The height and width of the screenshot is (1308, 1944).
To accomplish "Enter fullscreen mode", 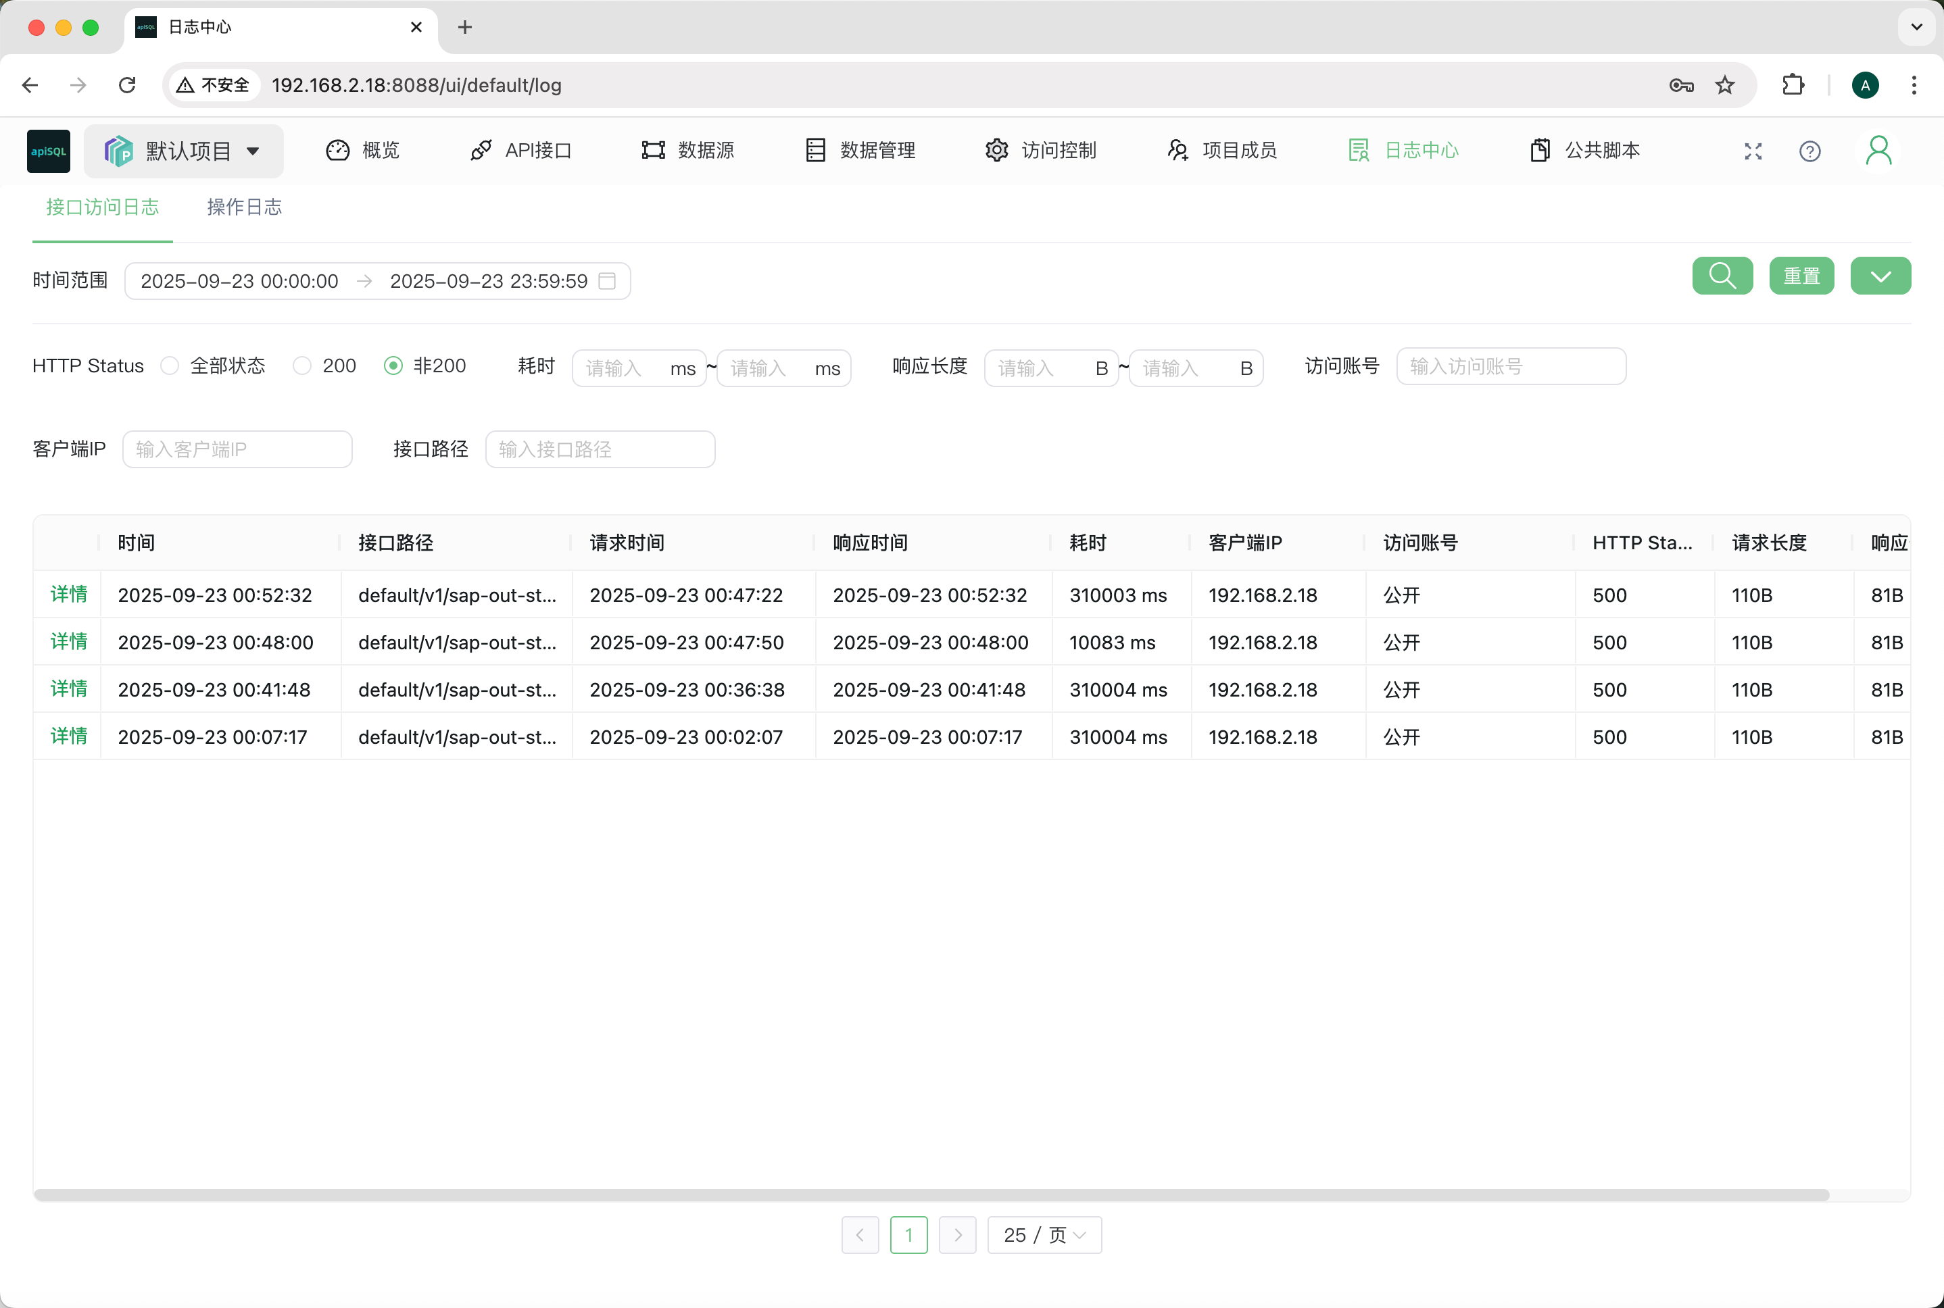I will (x=1752, y=151).
